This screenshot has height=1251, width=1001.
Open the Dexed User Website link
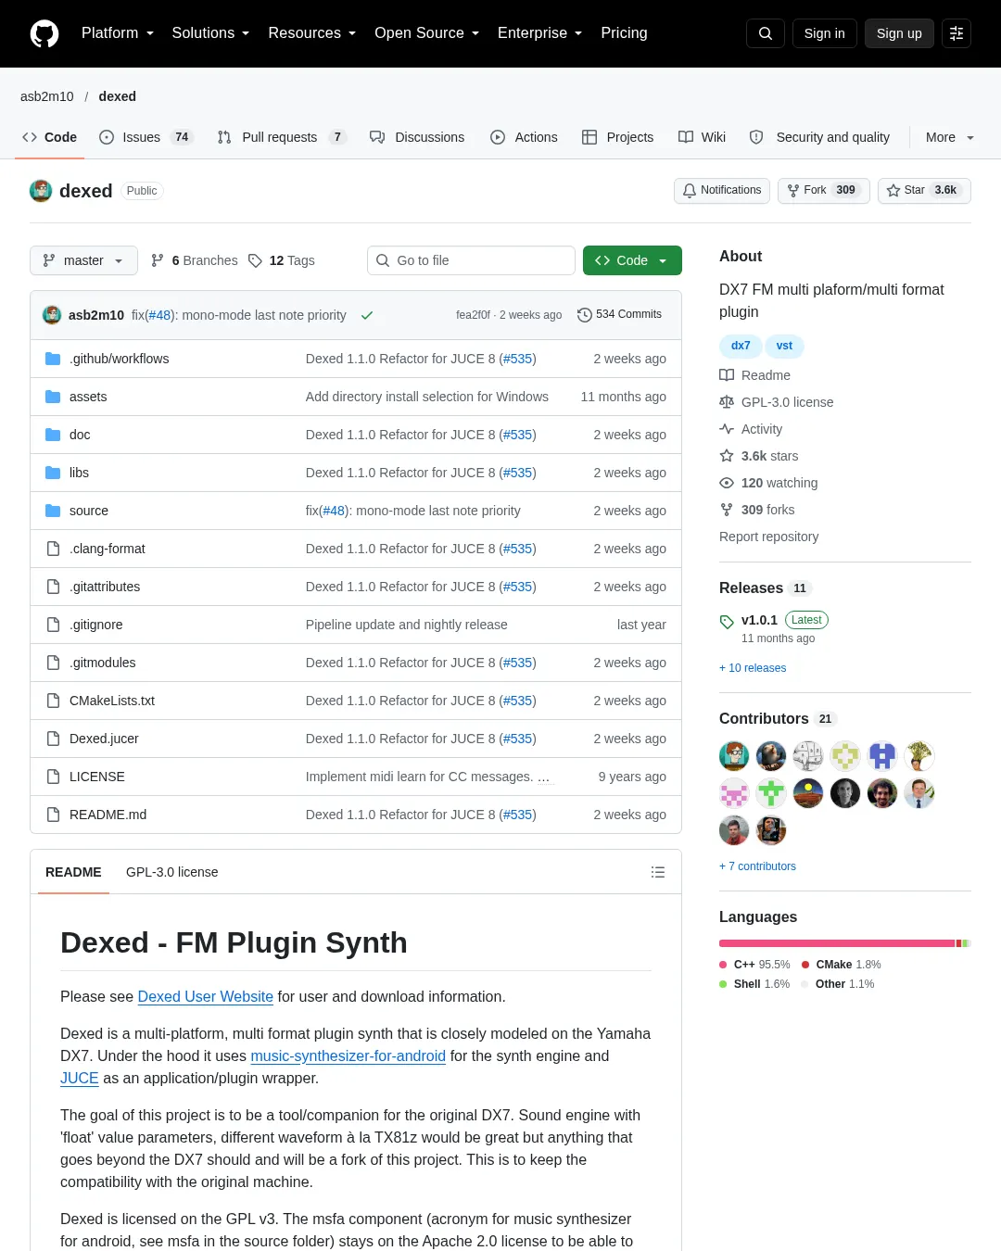point(206,996)
